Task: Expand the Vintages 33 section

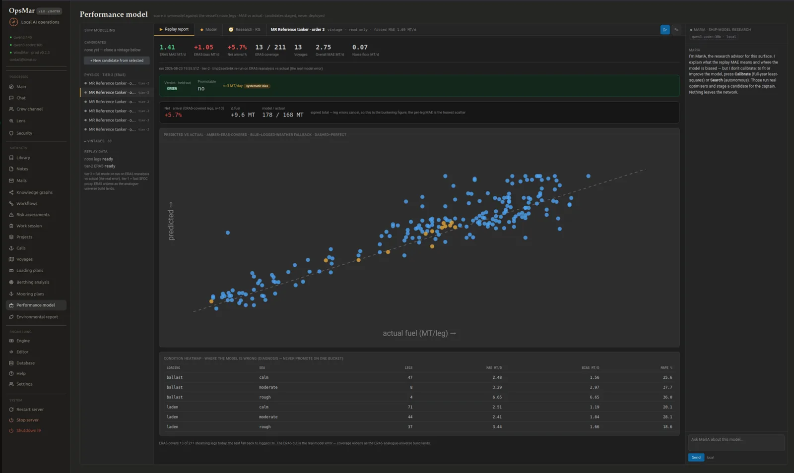Action: [98, 141]
